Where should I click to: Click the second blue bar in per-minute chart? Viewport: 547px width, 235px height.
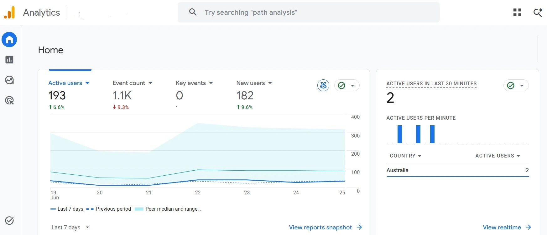pos(418,134)
